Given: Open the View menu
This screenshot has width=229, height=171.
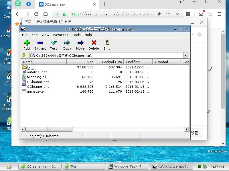Looking at the screenshot, I should pyautogui.click(x=45, y=35).
